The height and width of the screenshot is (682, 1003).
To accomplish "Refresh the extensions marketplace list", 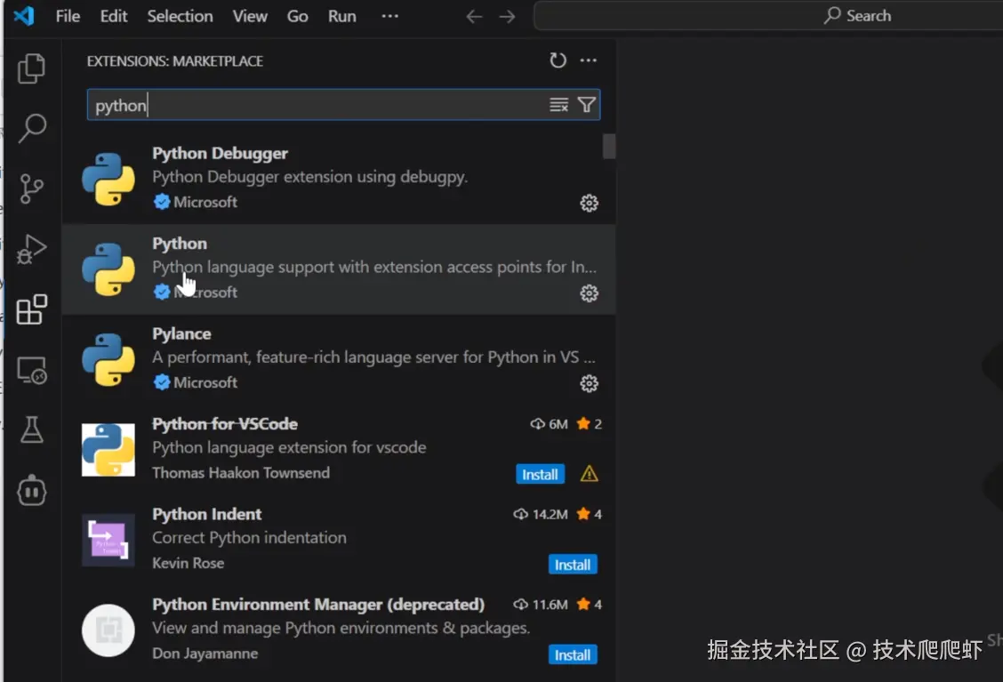I will coord(558,60).
